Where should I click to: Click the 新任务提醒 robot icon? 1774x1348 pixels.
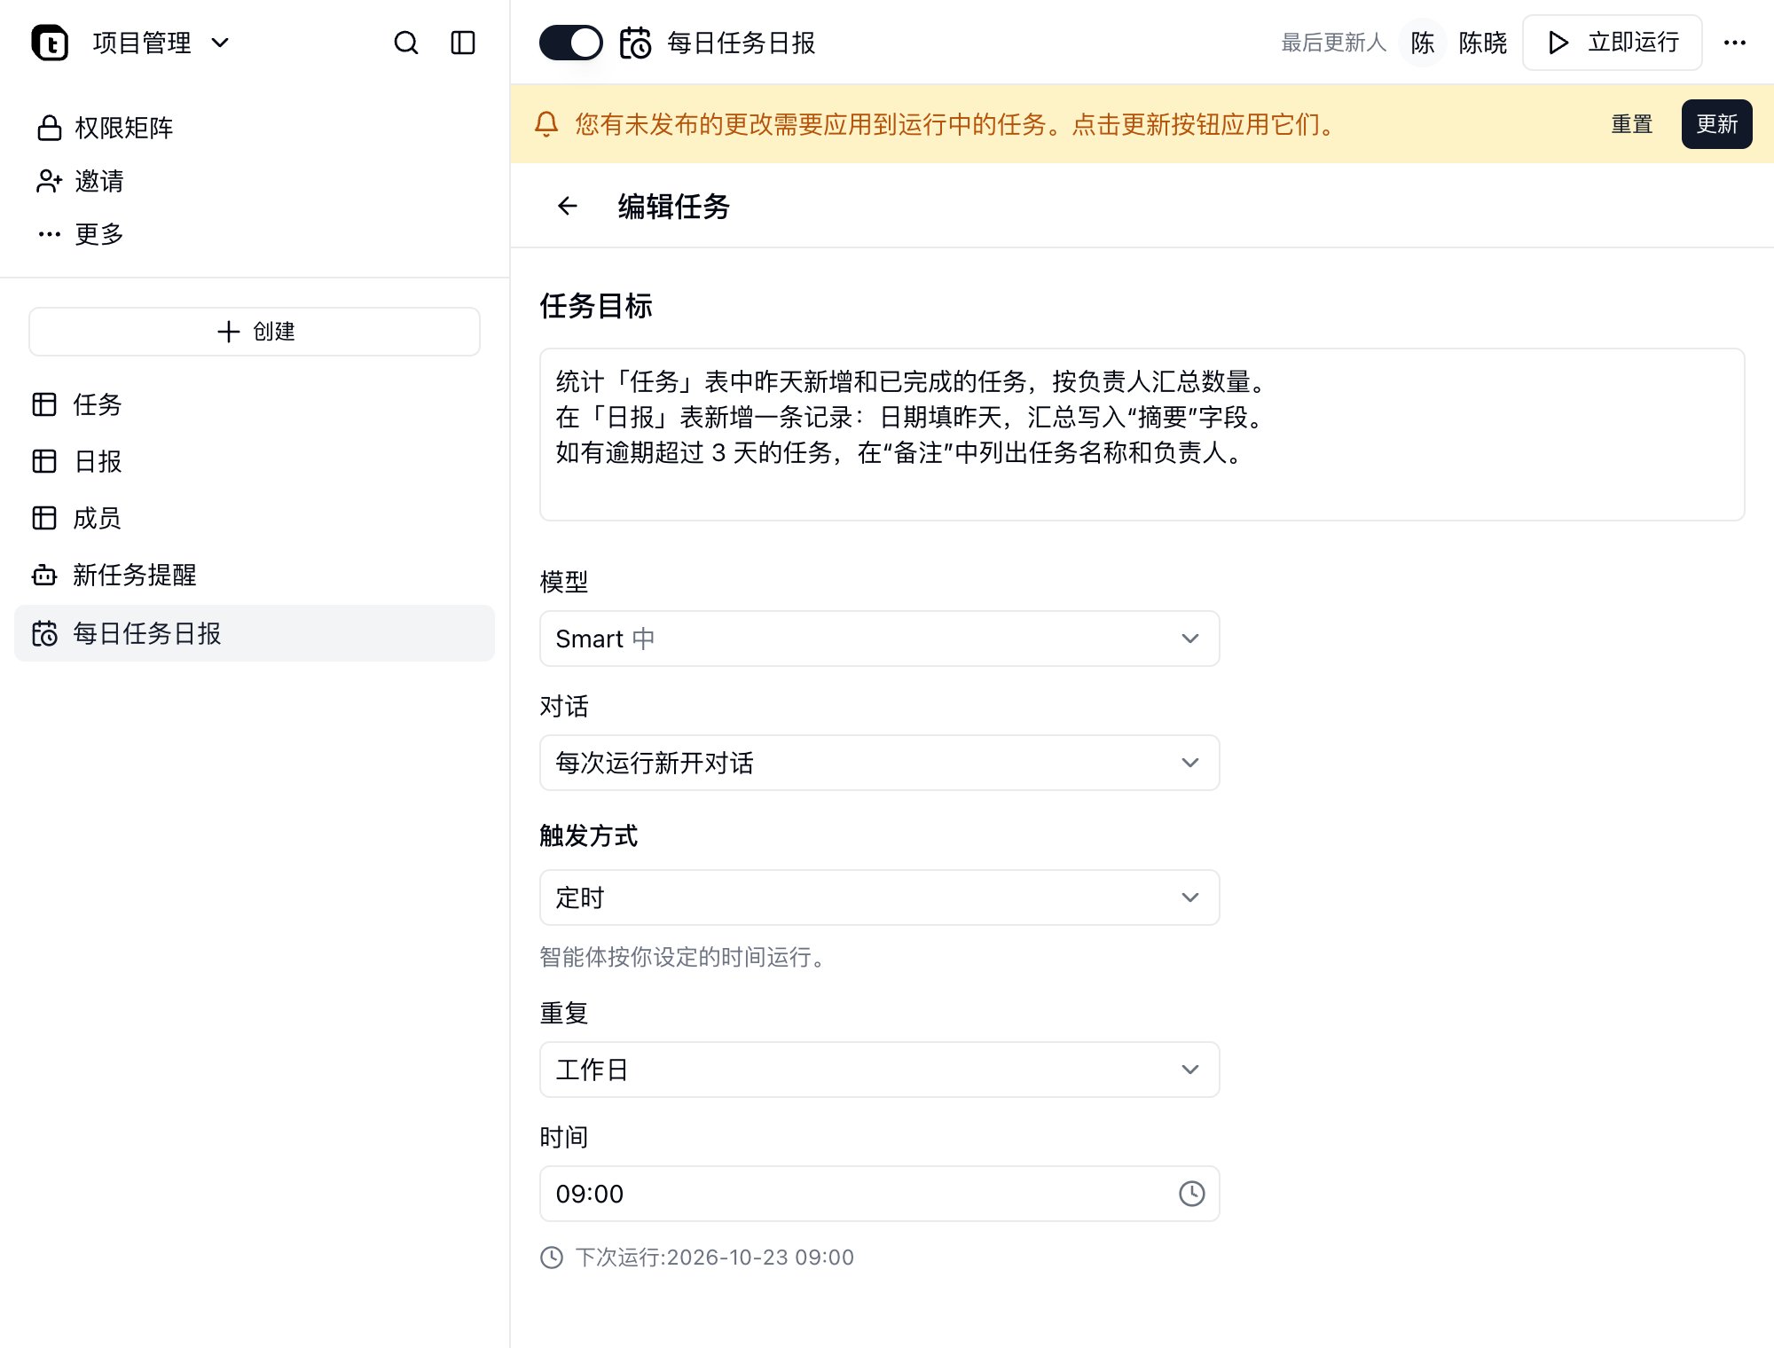[44, 575]
